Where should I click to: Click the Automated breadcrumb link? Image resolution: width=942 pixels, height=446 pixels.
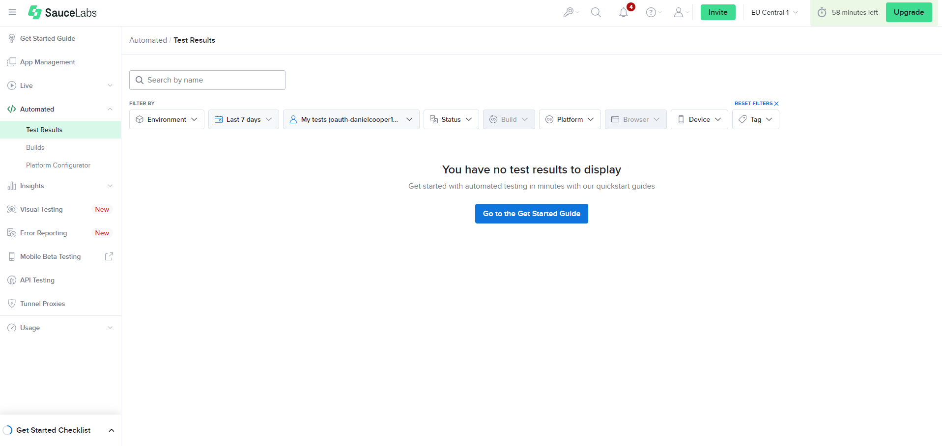tap(148, 40)
